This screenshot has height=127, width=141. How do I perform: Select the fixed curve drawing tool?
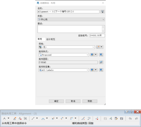(x=43, y=119)
